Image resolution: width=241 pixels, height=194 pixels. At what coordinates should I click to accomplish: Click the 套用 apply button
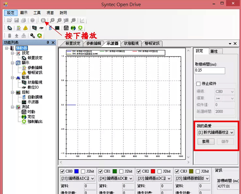click(206, 142)
